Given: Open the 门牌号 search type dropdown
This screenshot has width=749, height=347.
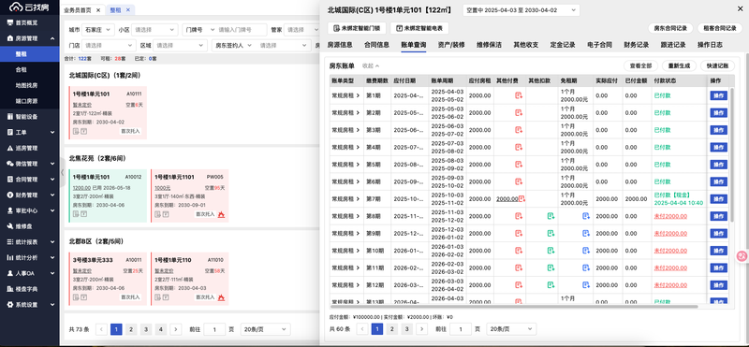Looking at the screenshot, I should click(198, 30).
